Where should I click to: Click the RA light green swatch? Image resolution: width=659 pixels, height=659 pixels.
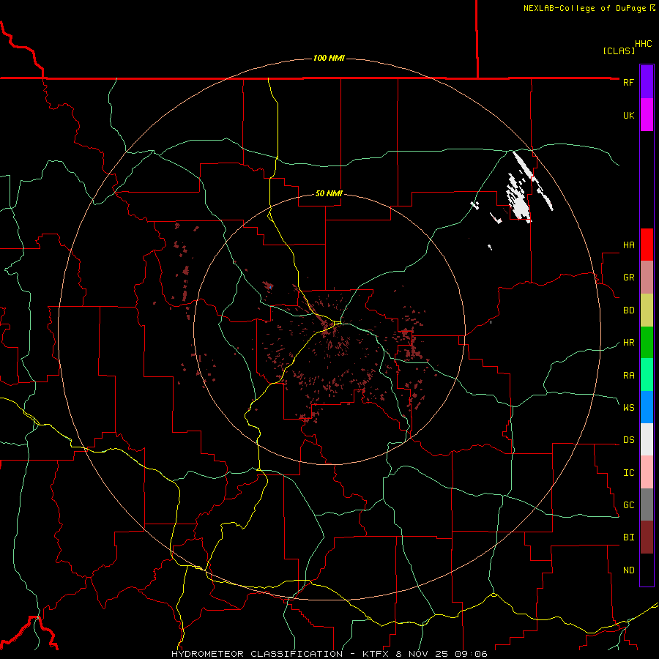coord(647,375)
